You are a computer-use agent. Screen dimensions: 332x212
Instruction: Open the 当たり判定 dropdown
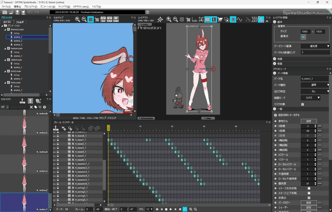(315, 91)
